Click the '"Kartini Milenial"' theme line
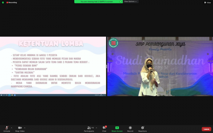Screen dimensions: 213x133 pos(25,72)
